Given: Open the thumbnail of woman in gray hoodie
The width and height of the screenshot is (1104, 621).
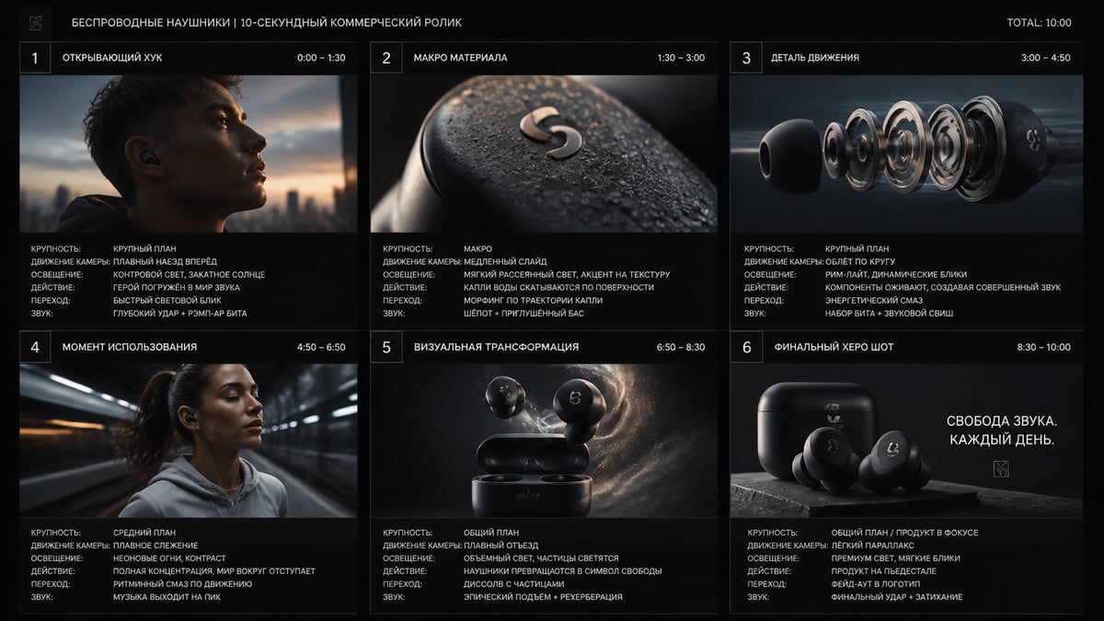Looking at the screenshot, I should pyautogui.click(x=189, y=441).
